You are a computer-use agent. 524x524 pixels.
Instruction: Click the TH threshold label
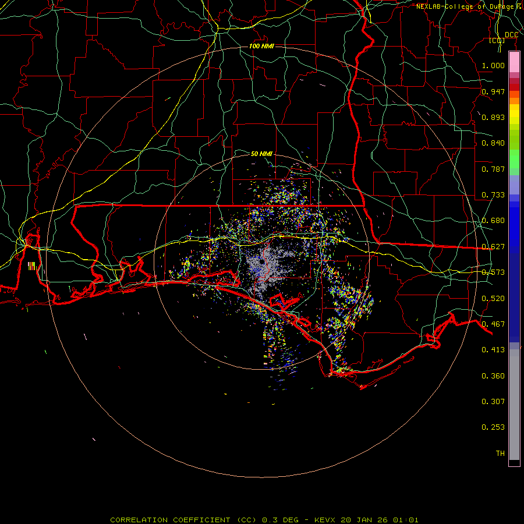(x=500, y=454)
